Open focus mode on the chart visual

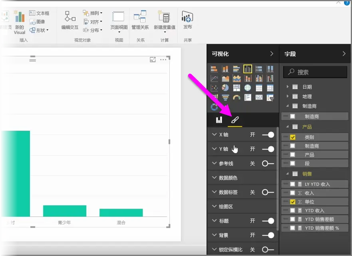(x=153, y=59)
